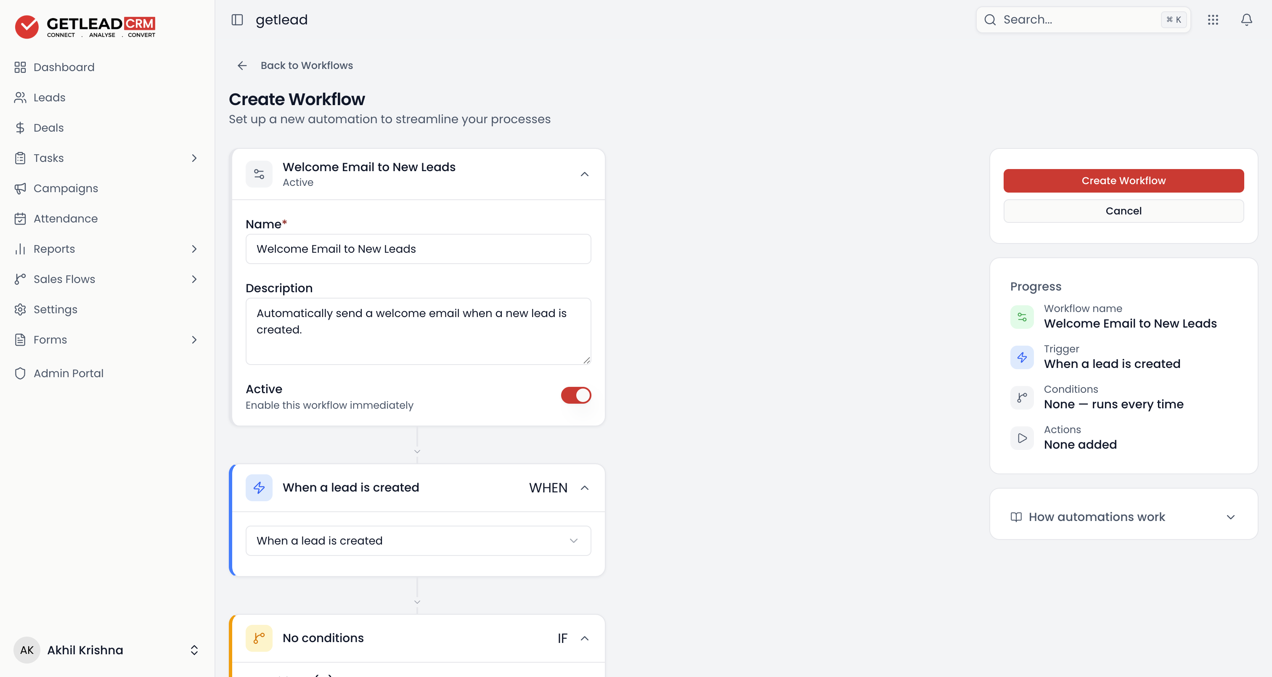This screenshot has height=677, width=1272.
Task: Collapse the Welcome Email to New Leads card
Action: point(584,175)
